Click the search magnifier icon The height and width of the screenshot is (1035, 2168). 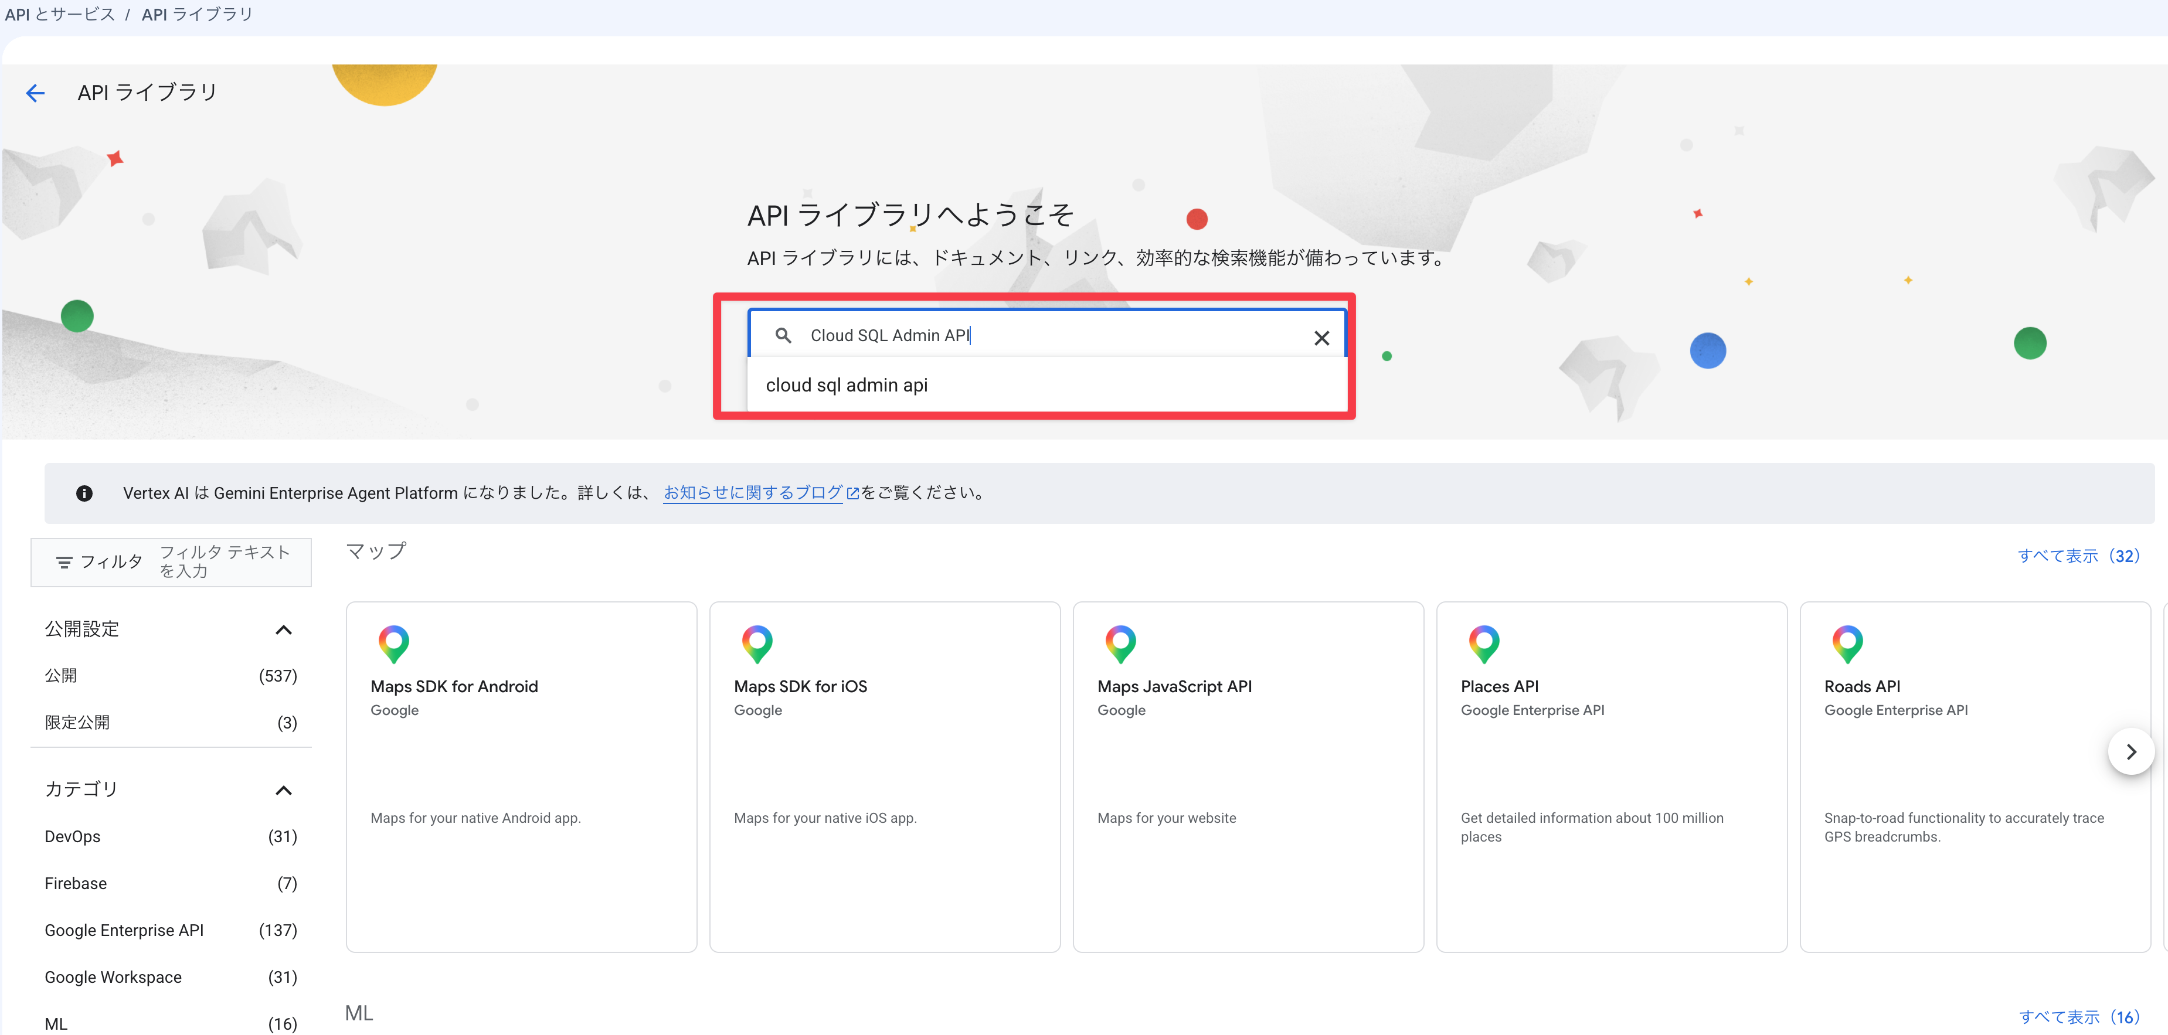click(783, 336)
